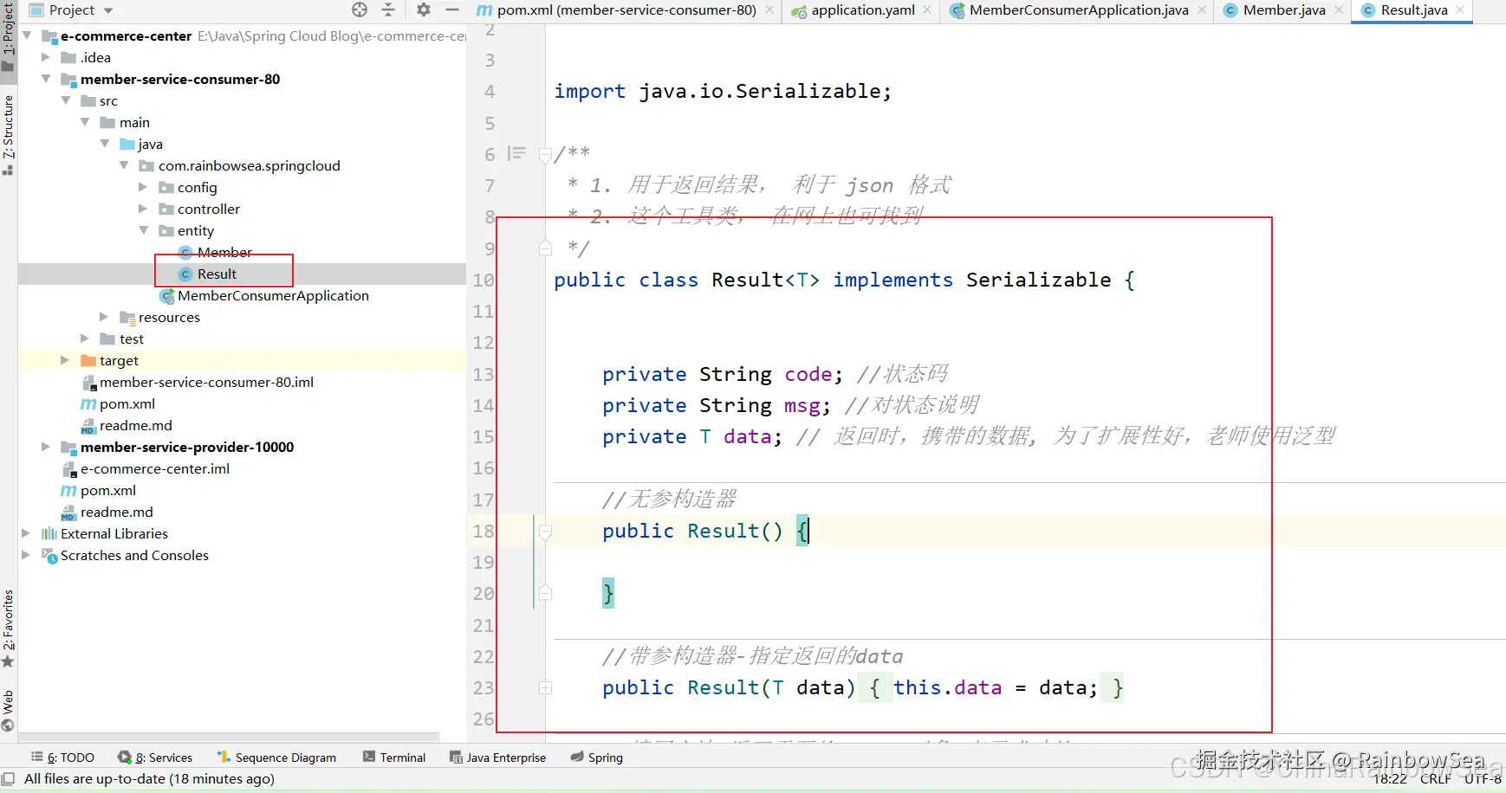Close the Member.java tab
Image resolution: width=1506 pixels, height=793 pixels.
pos(1339,10)
